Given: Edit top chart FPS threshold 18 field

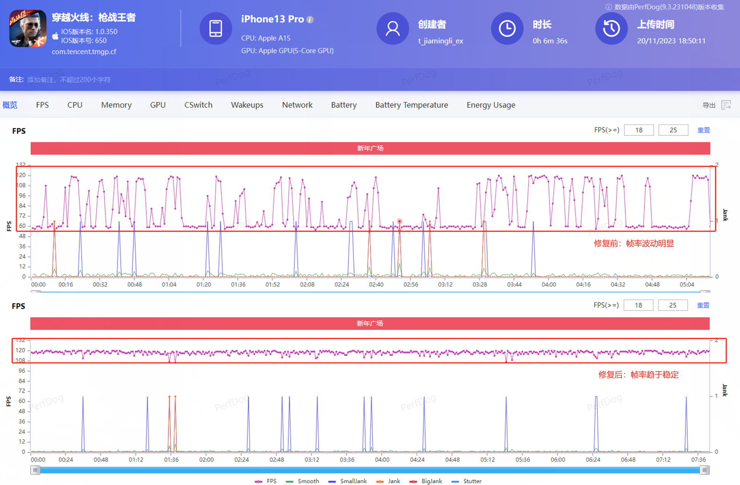Looking at the screenshot, I should click(639, 130).
